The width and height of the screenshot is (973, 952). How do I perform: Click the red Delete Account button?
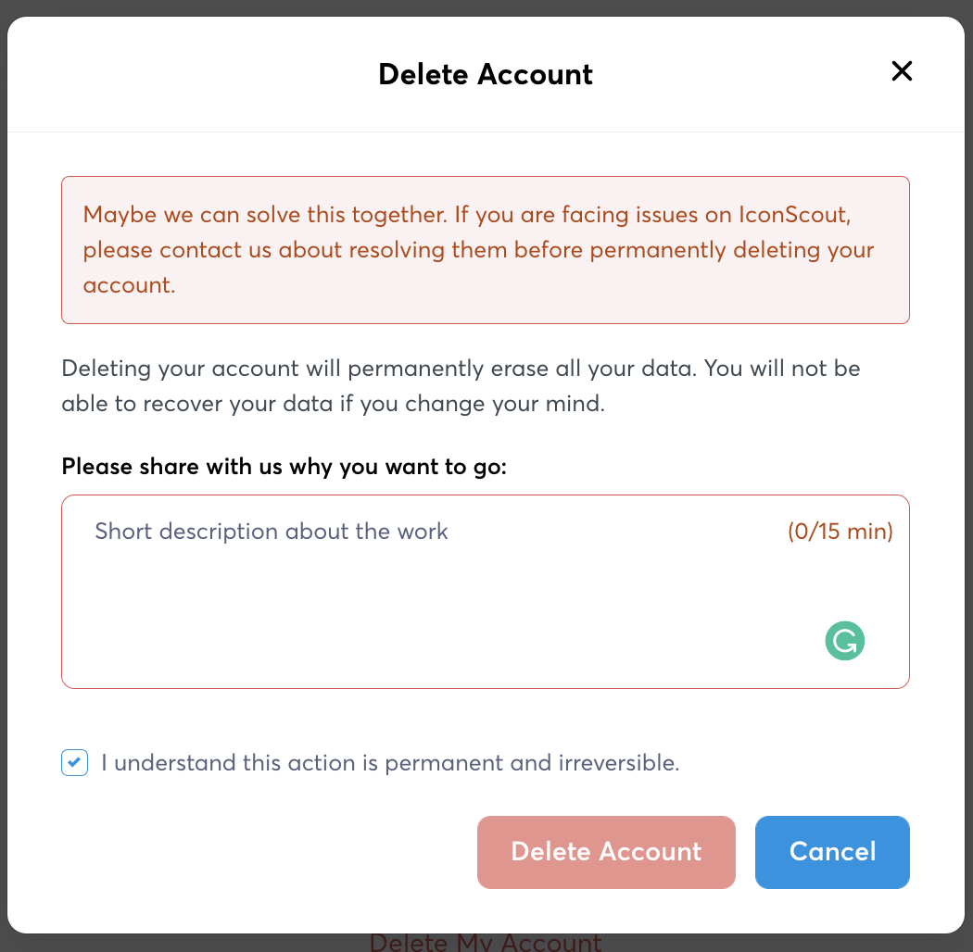(x=606, y=852)
